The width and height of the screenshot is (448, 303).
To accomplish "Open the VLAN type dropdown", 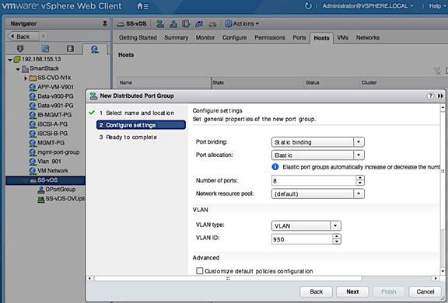I will click(306, 225).
